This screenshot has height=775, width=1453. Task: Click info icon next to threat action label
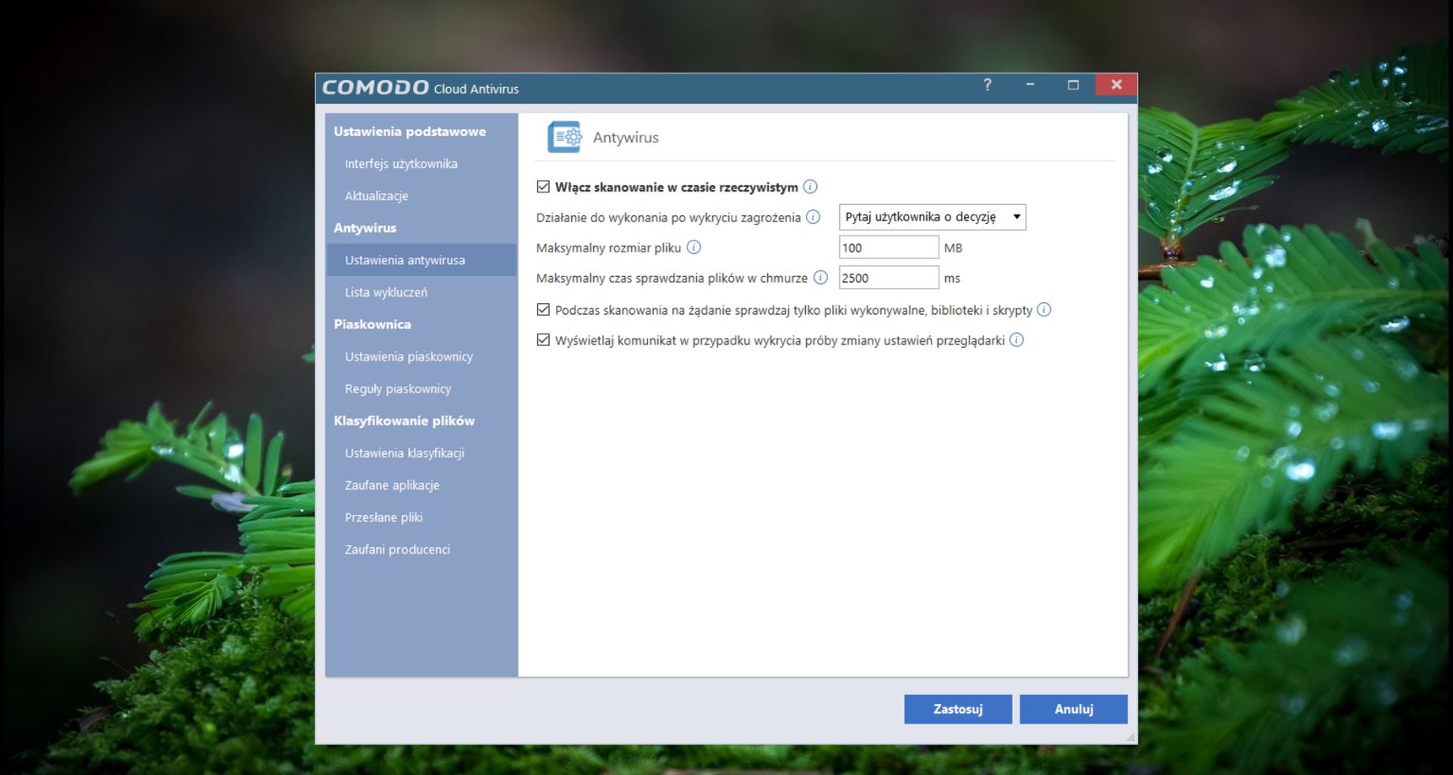click(x=813, y=217)
